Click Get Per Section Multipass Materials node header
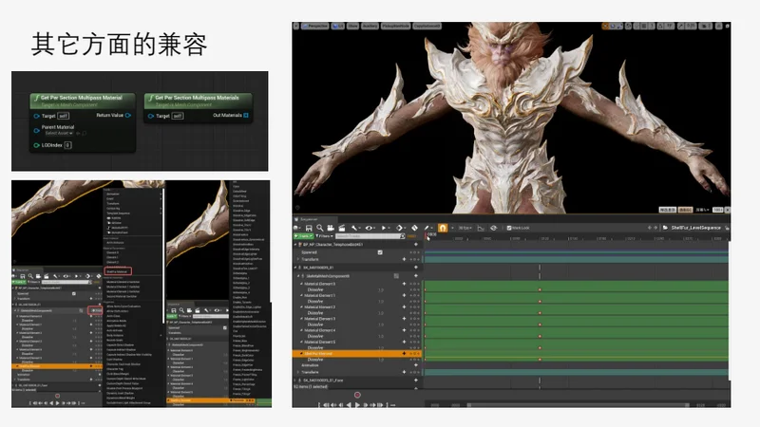Image resolution: width=760 pixels, height=427 pixels. click(199, 101)
